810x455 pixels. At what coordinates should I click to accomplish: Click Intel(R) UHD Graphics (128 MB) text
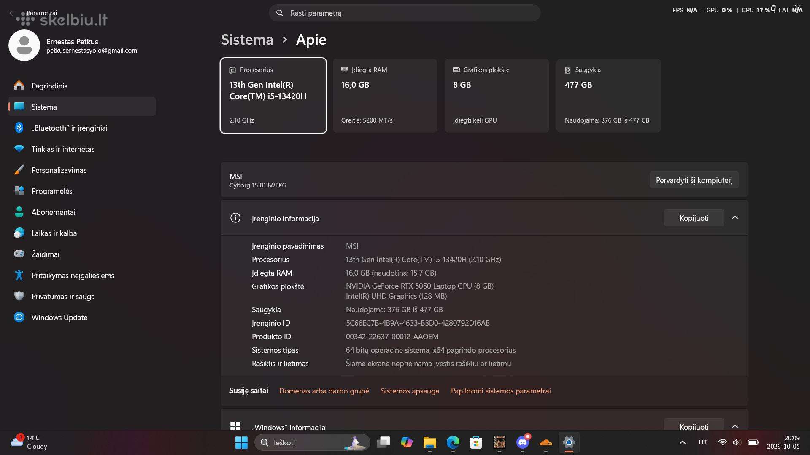click(x=396, y=296)
